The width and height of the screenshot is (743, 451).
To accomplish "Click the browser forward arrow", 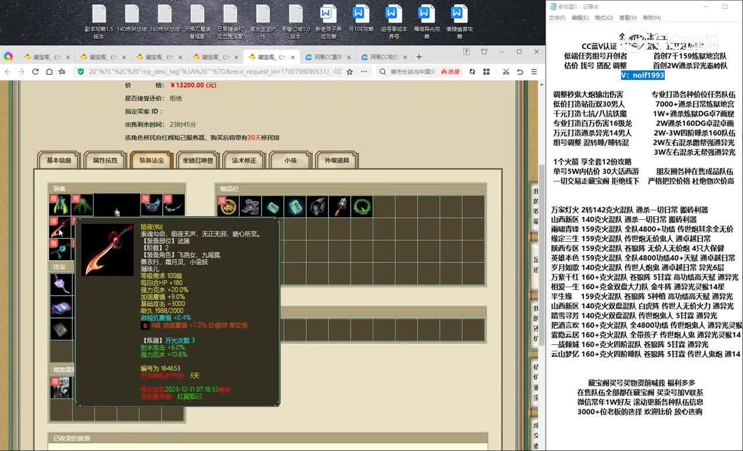I will (x=21, y=71).
